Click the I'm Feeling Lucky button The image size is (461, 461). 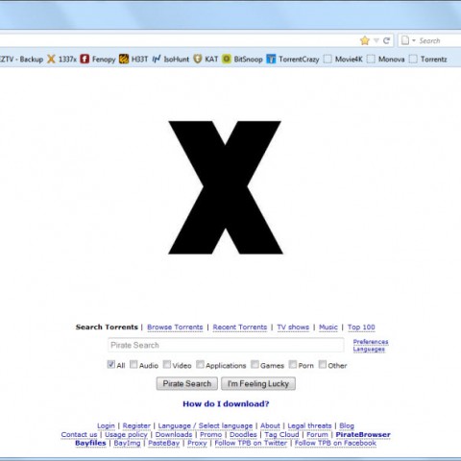pyautogui.click(x=258, y=383)
